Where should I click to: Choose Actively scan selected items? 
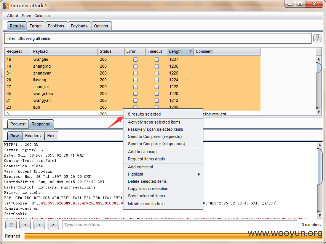(163, 122)
